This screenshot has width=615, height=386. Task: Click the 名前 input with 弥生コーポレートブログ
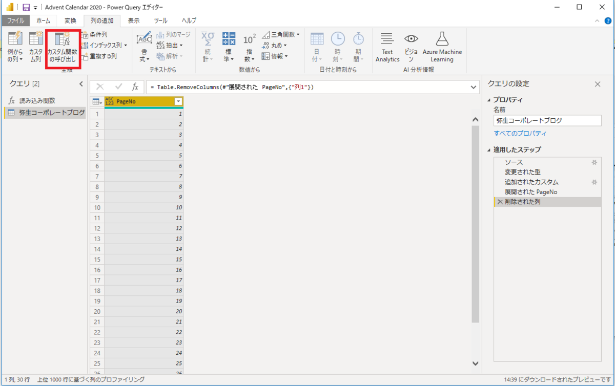(547, 121)
